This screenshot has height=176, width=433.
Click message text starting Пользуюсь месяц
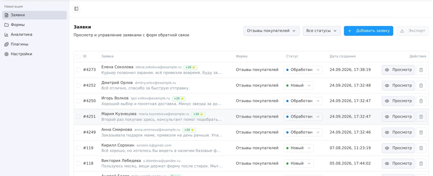coord(162,166)
